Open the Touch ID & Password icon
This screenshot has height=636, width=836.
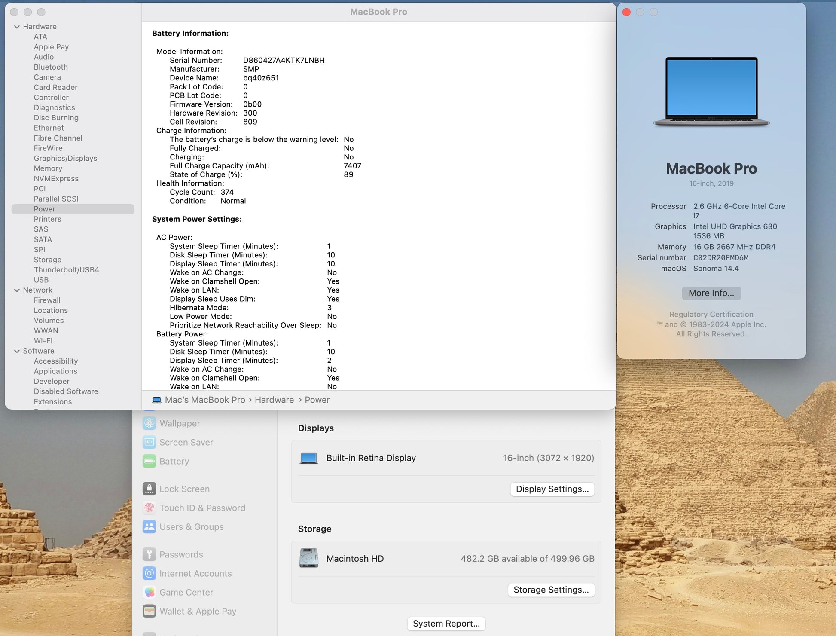[x=149, y=508]
